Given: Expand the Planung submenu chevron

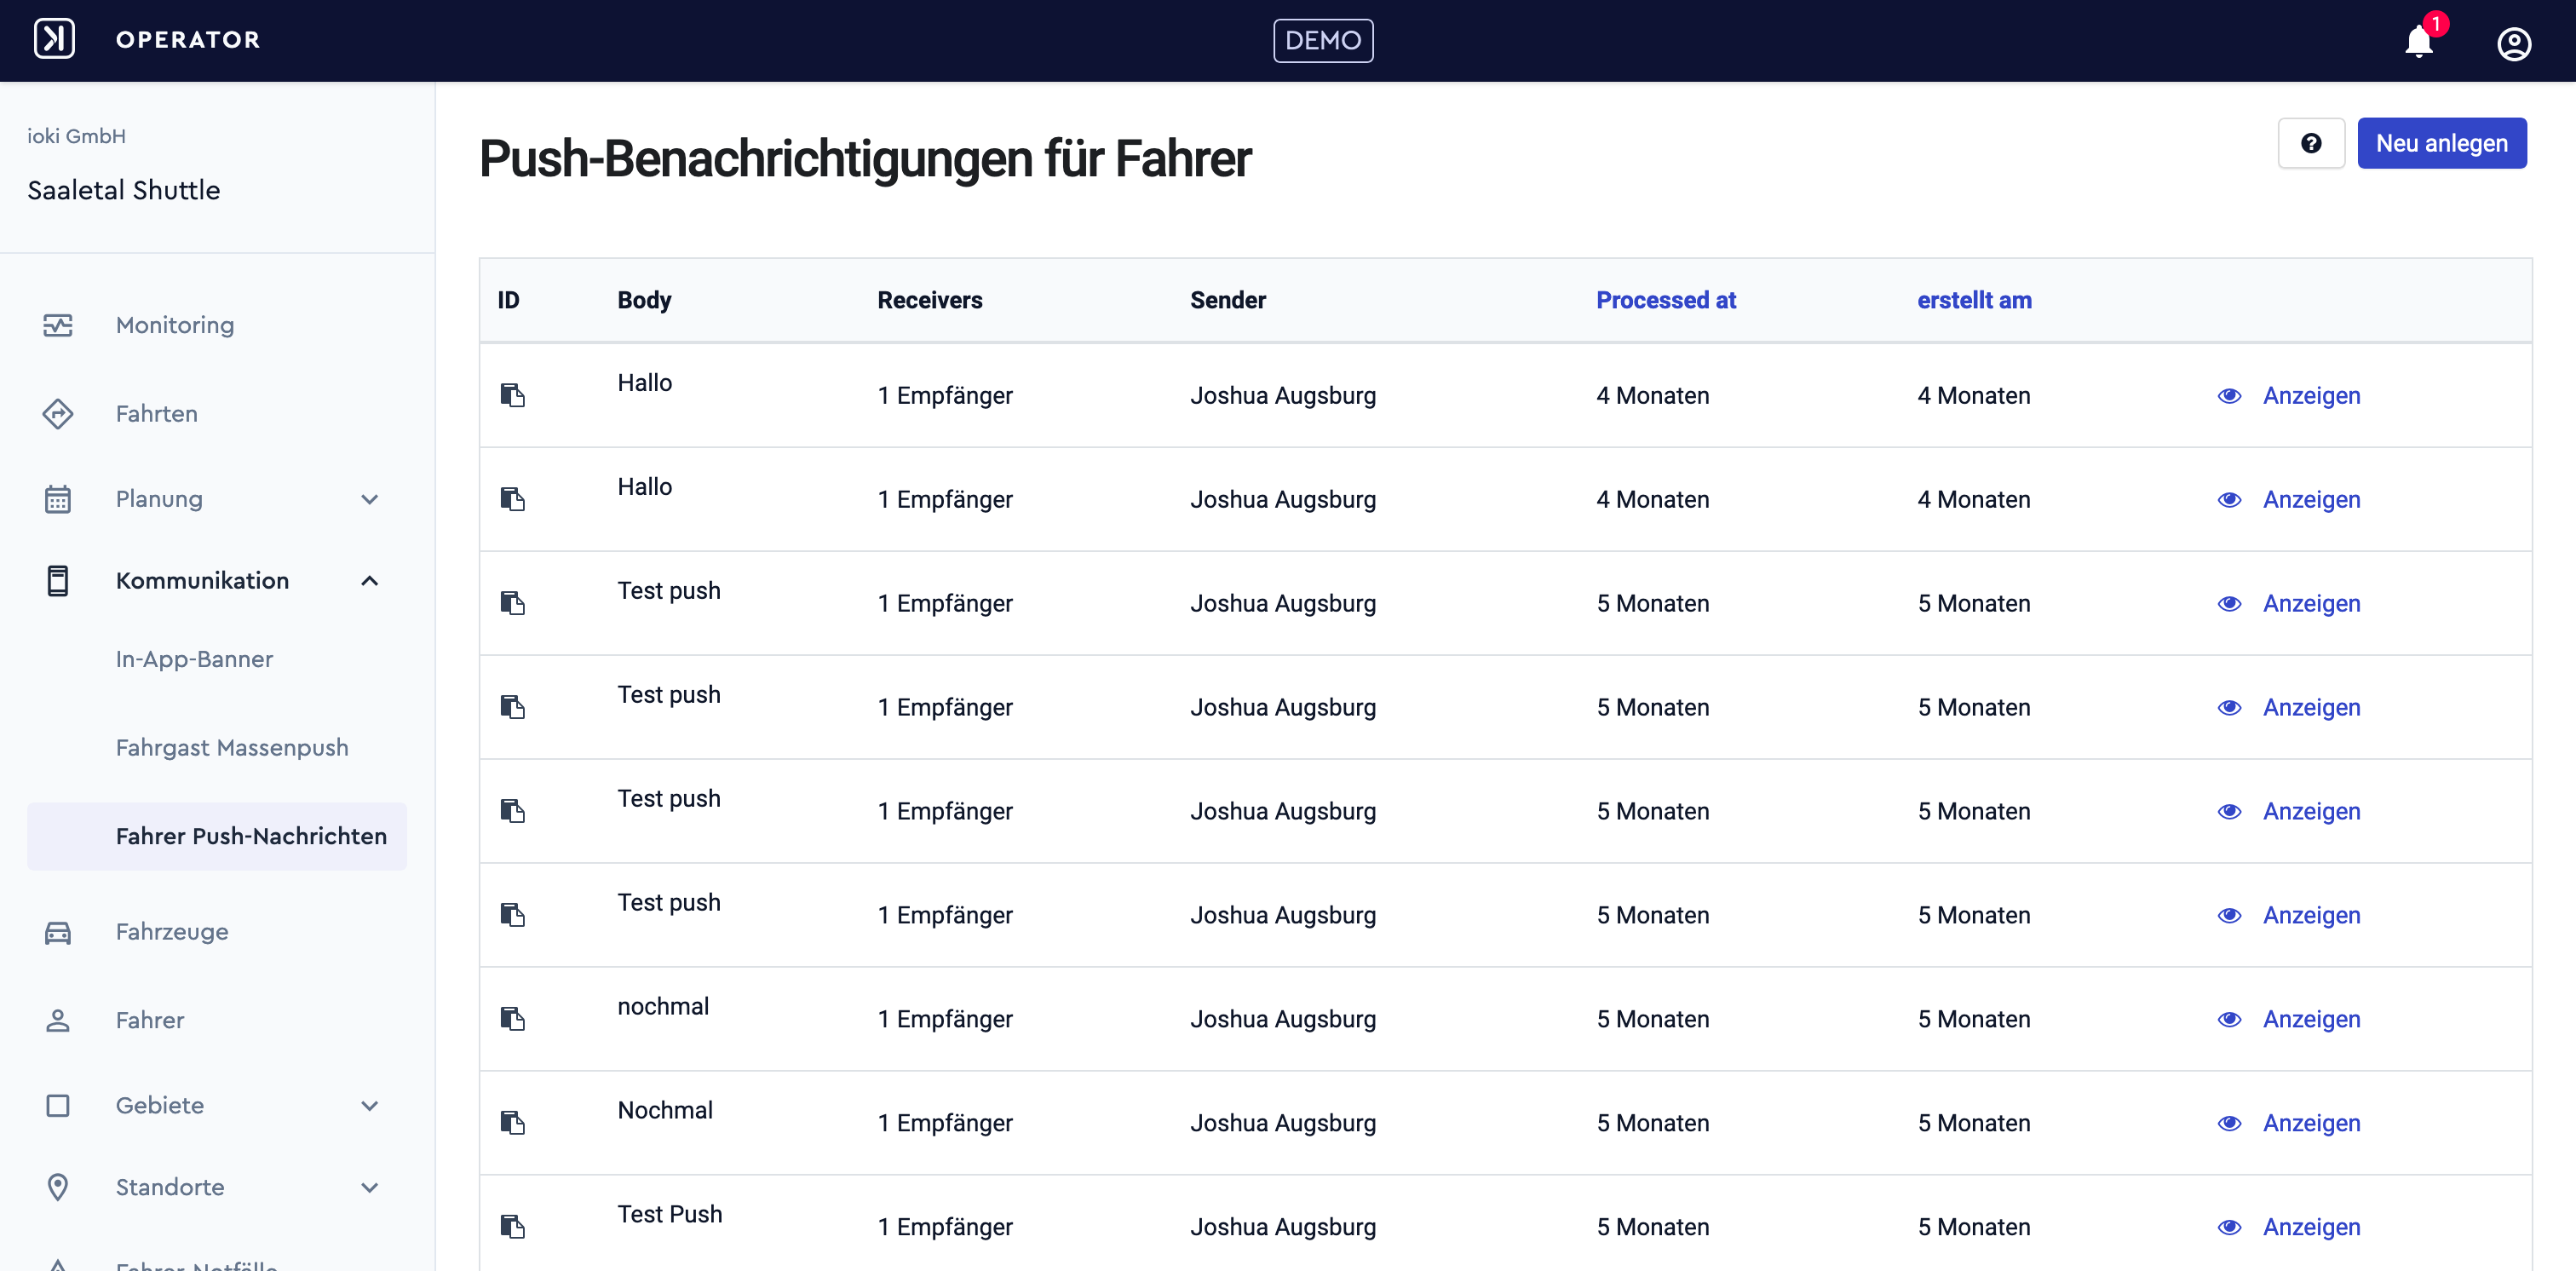Looking at the screenshot, I should (370, 499).
